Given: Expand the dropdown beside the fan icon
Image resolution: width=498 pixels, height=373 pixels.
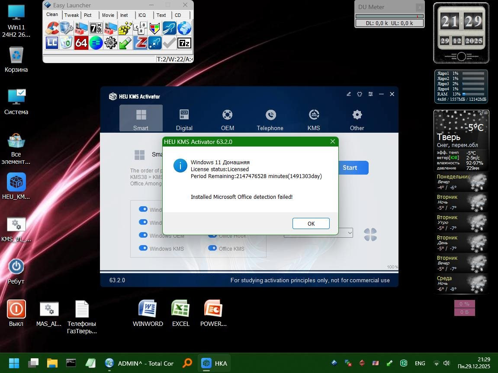Looking at the screenshot, I should click(349, 233).
